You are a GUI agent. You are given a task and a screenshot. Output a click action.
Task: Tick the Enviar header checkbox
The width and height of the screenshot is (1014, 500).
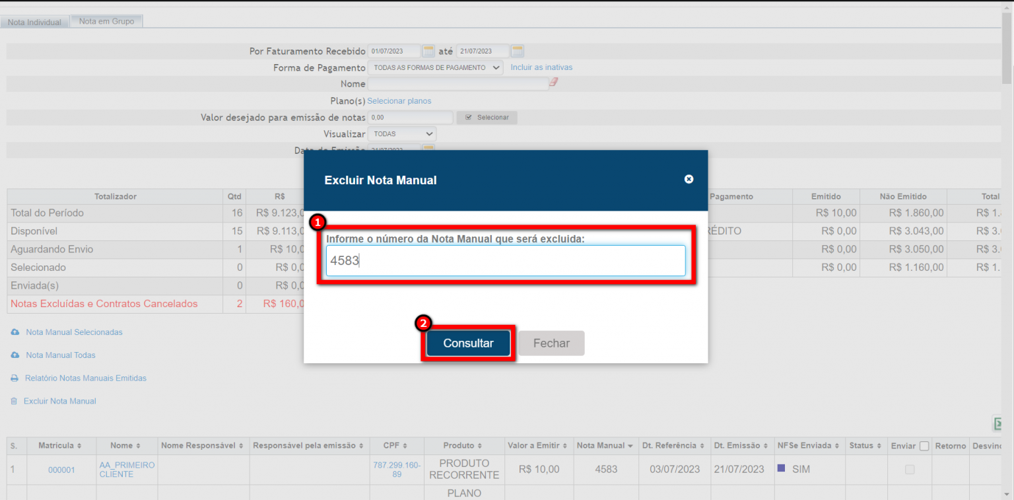coord(924,446)
